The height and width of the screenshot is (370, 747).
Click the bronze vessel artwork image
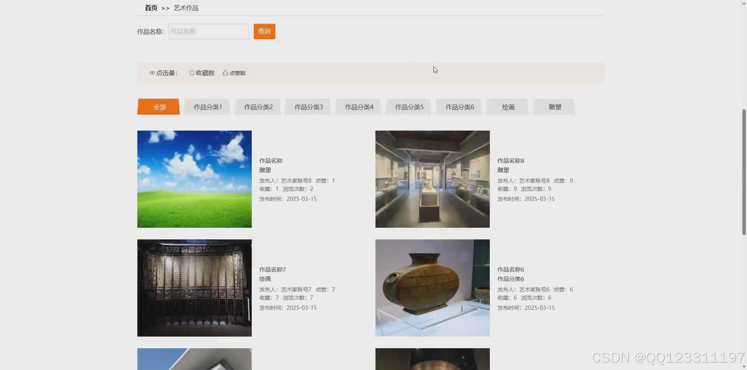[432, 288]
